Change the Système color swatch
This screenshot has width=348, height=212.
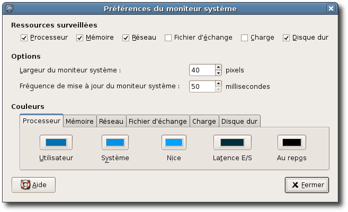coord(115,142)
